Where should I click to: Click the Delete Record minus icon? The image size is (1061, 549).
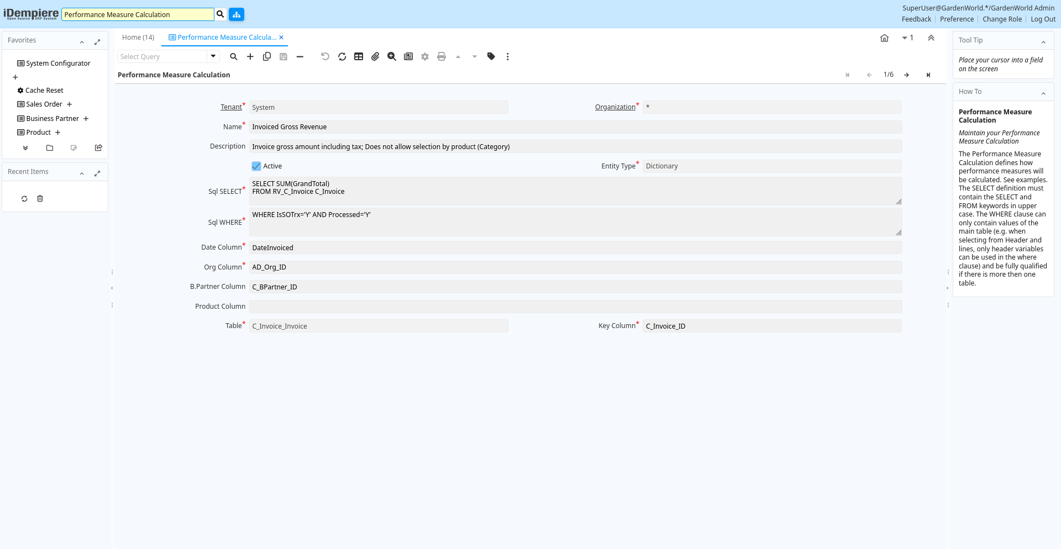[x=300, y=56]
